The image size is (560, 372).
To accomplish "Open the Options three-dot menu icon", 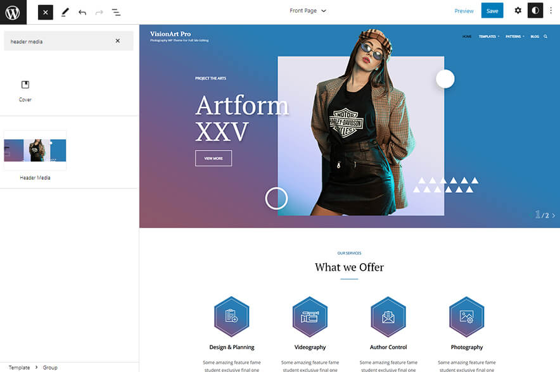I will [x=552, y=11].
